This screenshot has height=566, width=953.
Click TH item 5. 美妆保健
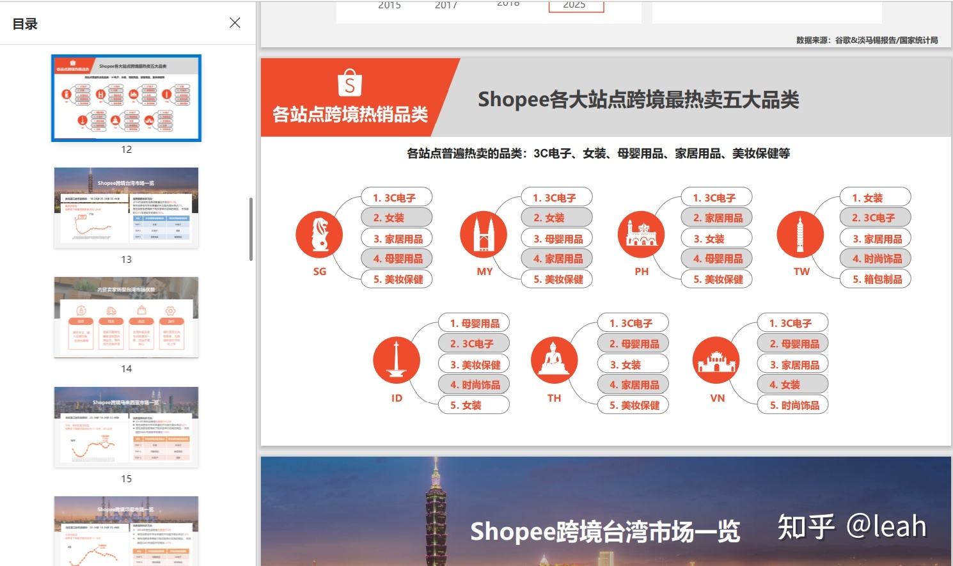click(633, 405)
